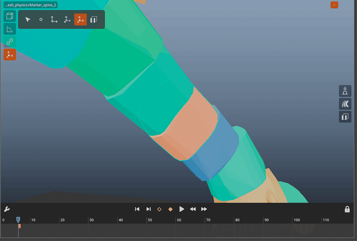Open the physics tracking panel on the right
The width and height of the screenshot is (357, 241).
pos(345,91)
